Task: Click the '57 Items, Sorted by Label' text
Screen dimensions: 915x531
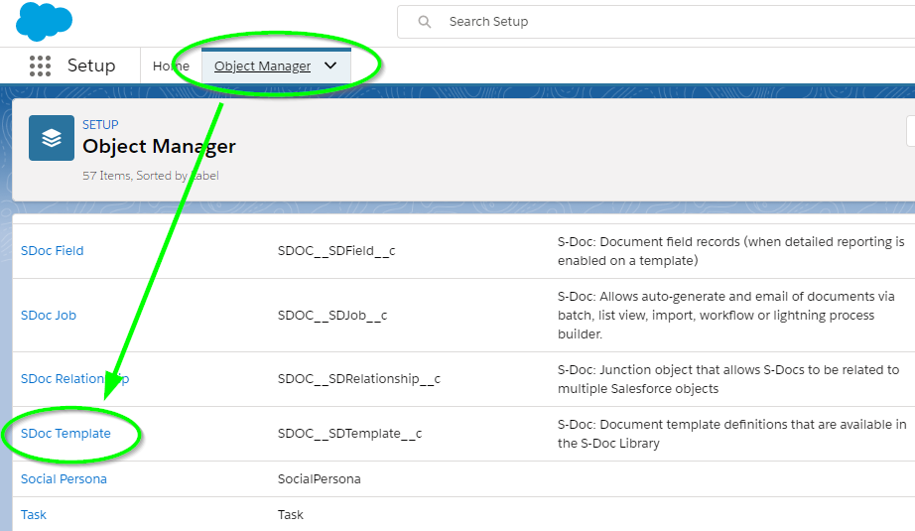Action: point(151,176)
